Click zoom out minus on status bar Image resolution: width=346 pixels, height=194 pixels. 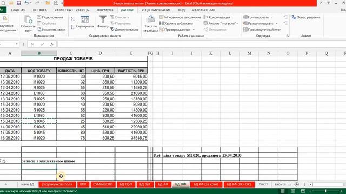click(310, 191)
